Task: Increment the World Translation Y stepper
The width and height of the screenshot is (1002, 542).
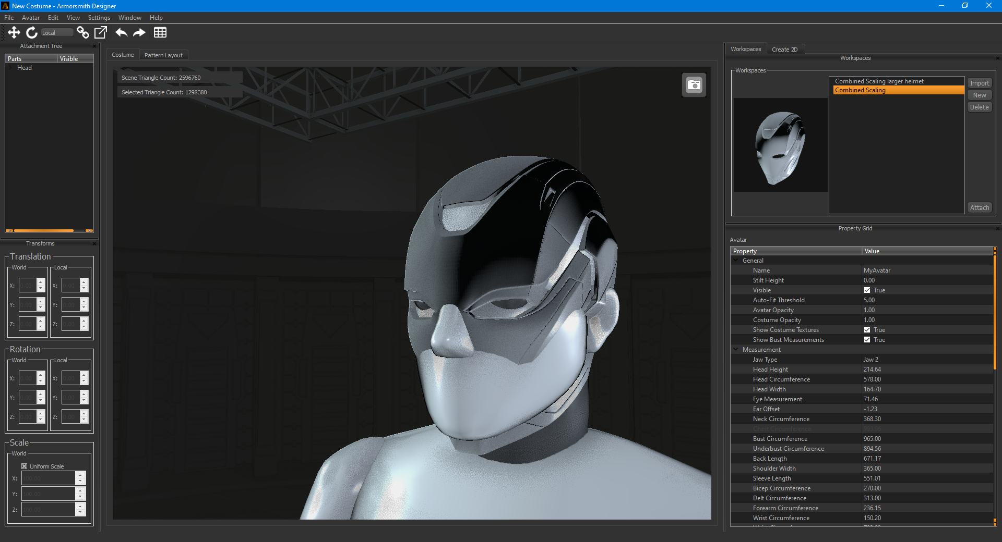Action: click(41, 301)
